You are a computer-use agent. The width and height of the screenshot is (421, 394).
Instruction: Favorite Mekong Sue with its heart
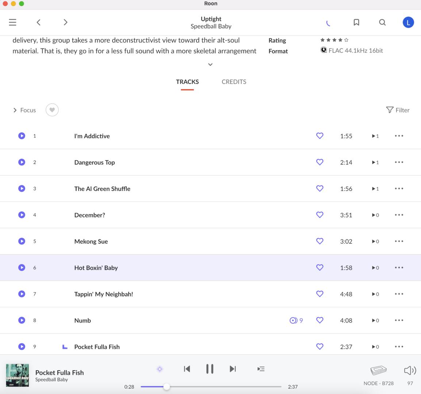319,241
